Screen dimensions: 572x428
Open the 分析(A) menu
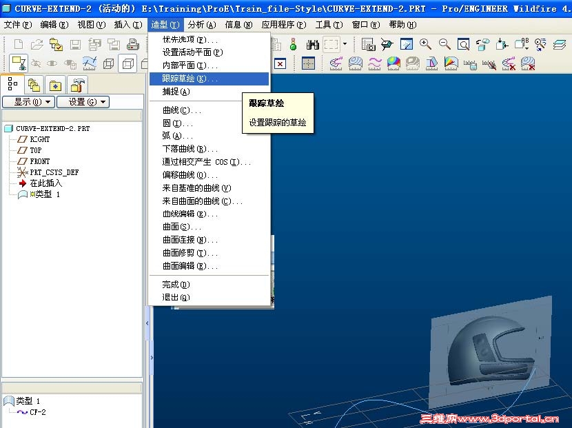(202, 24)
